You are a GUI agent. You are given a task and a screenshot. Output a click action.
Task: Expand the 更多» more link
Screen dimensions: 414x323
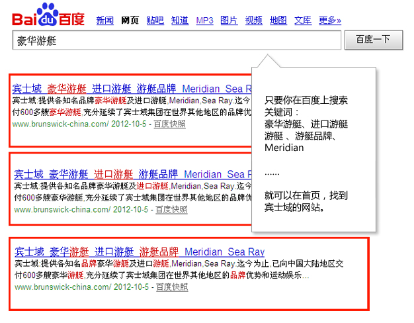pos(330,21)
